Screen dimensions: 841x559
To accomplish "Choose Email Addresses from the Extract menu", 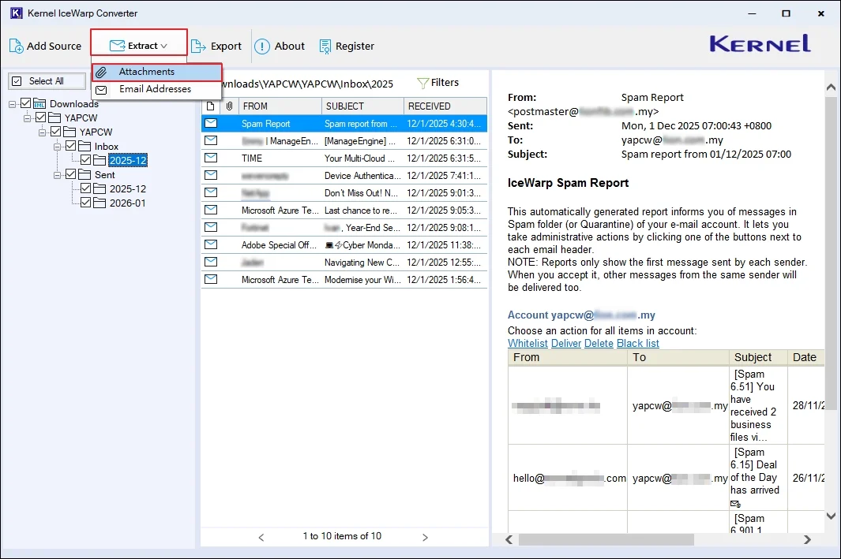I will [153, 89].
